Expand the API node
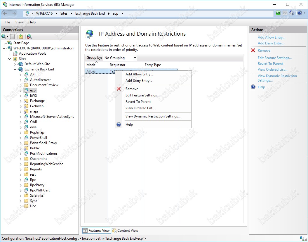 pos(21,75)
